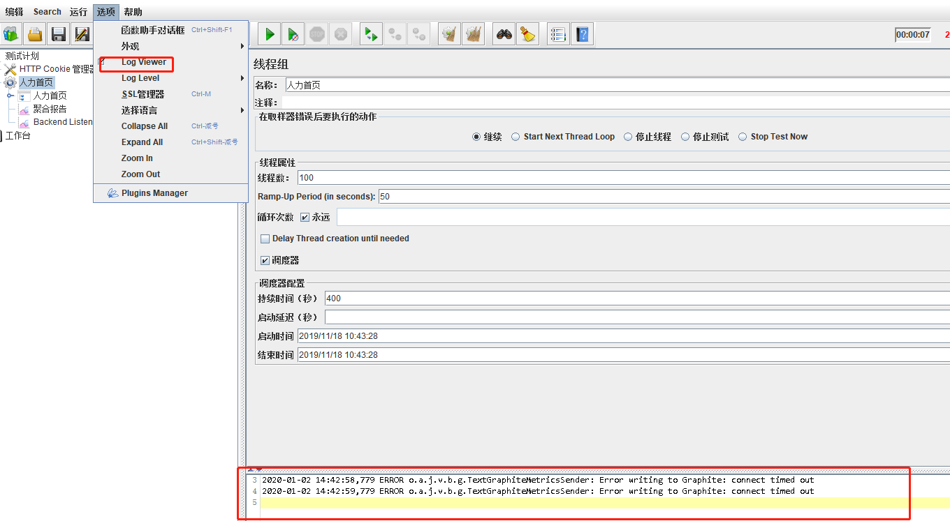Click Remote Shutdown All icon
Screen dimensions: 950x521
[x=418, y=33]
